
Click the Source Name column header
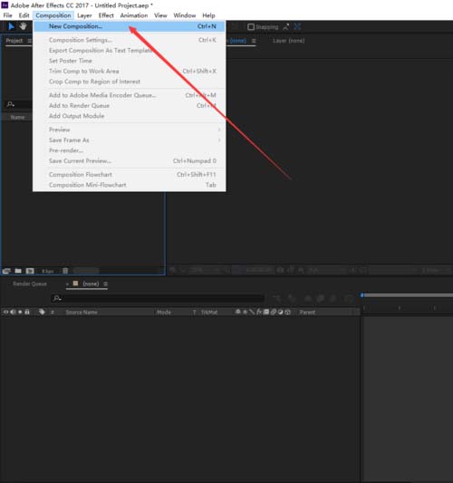(82, 312)
